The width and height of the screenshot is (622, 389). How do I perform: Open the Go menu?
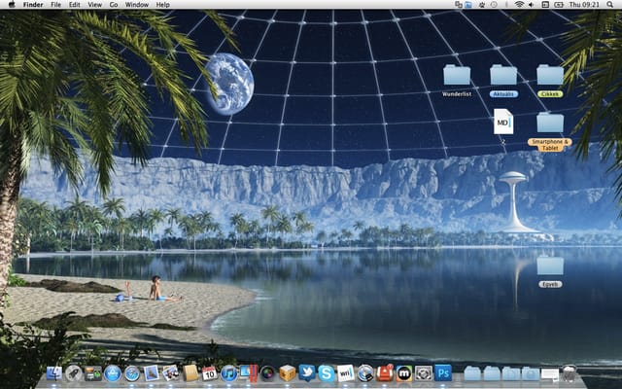pos(114,4)
